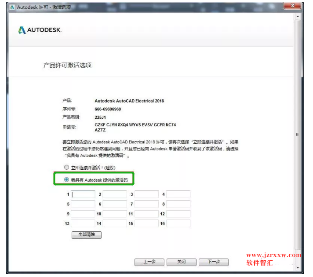
Task: Select the 立即连接并激活 radio option
Action: (66, 167)
